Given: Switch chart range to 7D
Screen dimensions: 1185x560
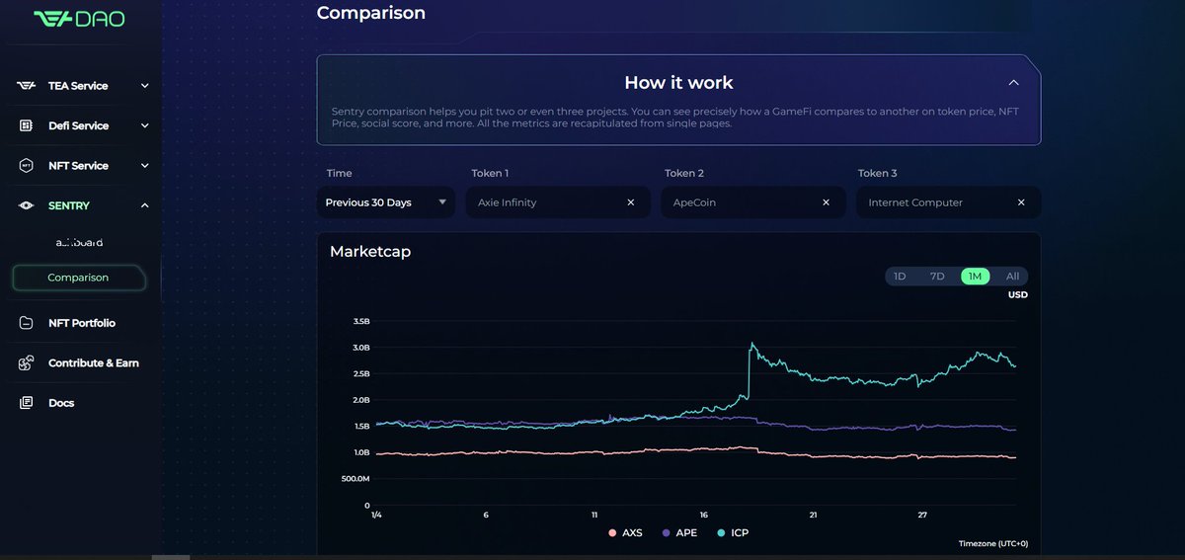Looking at the screenshot, I should click(937, 277).
